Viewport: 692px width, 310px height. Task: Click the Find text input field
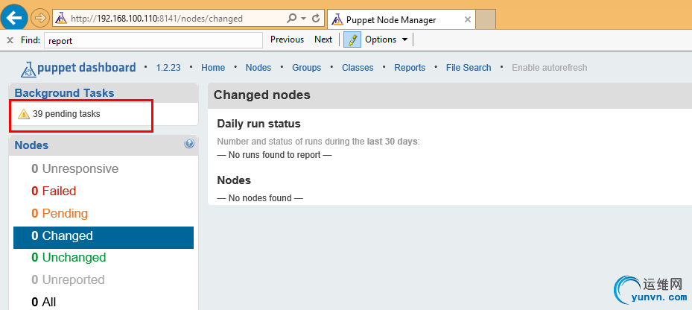(x=153, y=40)
